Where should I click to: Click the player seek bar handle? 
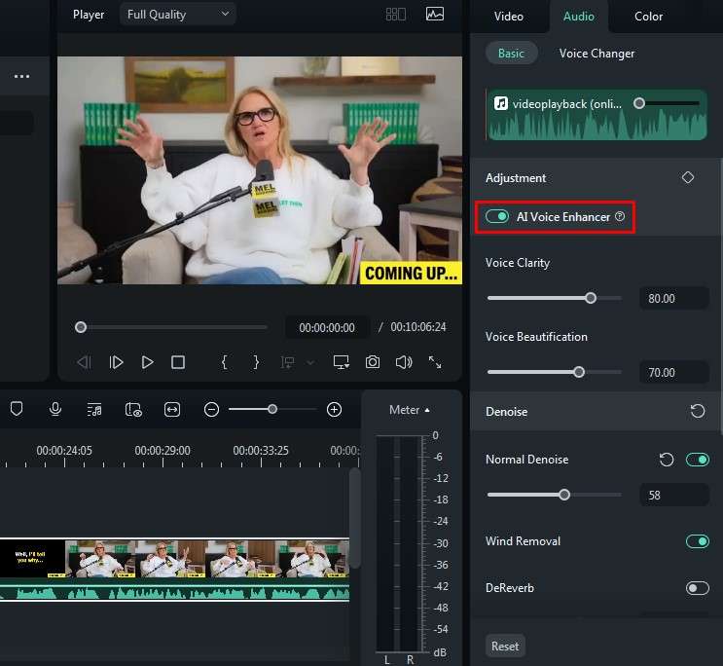point(81,327)
